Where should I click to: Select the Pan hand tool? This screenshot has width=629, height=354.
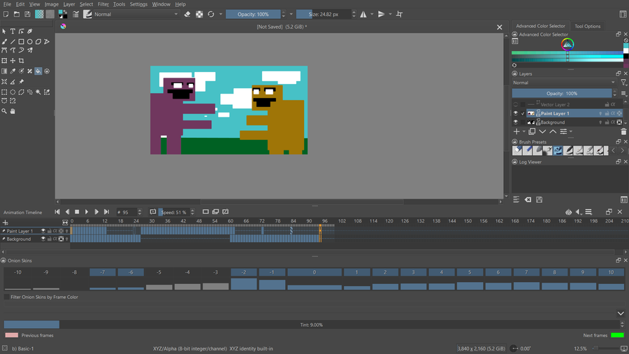pos(13,111)
